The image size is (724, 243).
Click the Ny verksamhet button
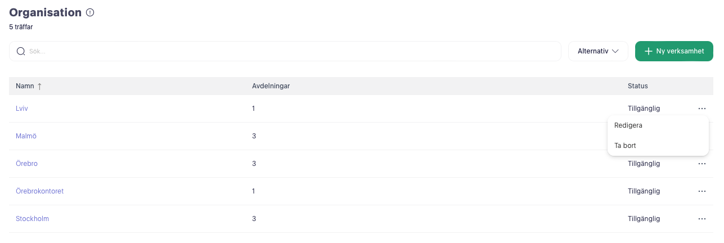pos(674,51)
